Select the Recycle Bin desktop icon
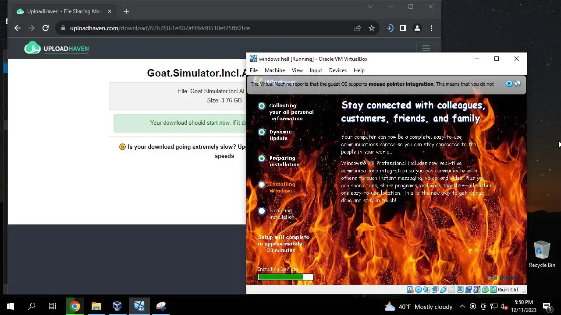This screenshot has width=561, height=315. [x=542, y=254]
